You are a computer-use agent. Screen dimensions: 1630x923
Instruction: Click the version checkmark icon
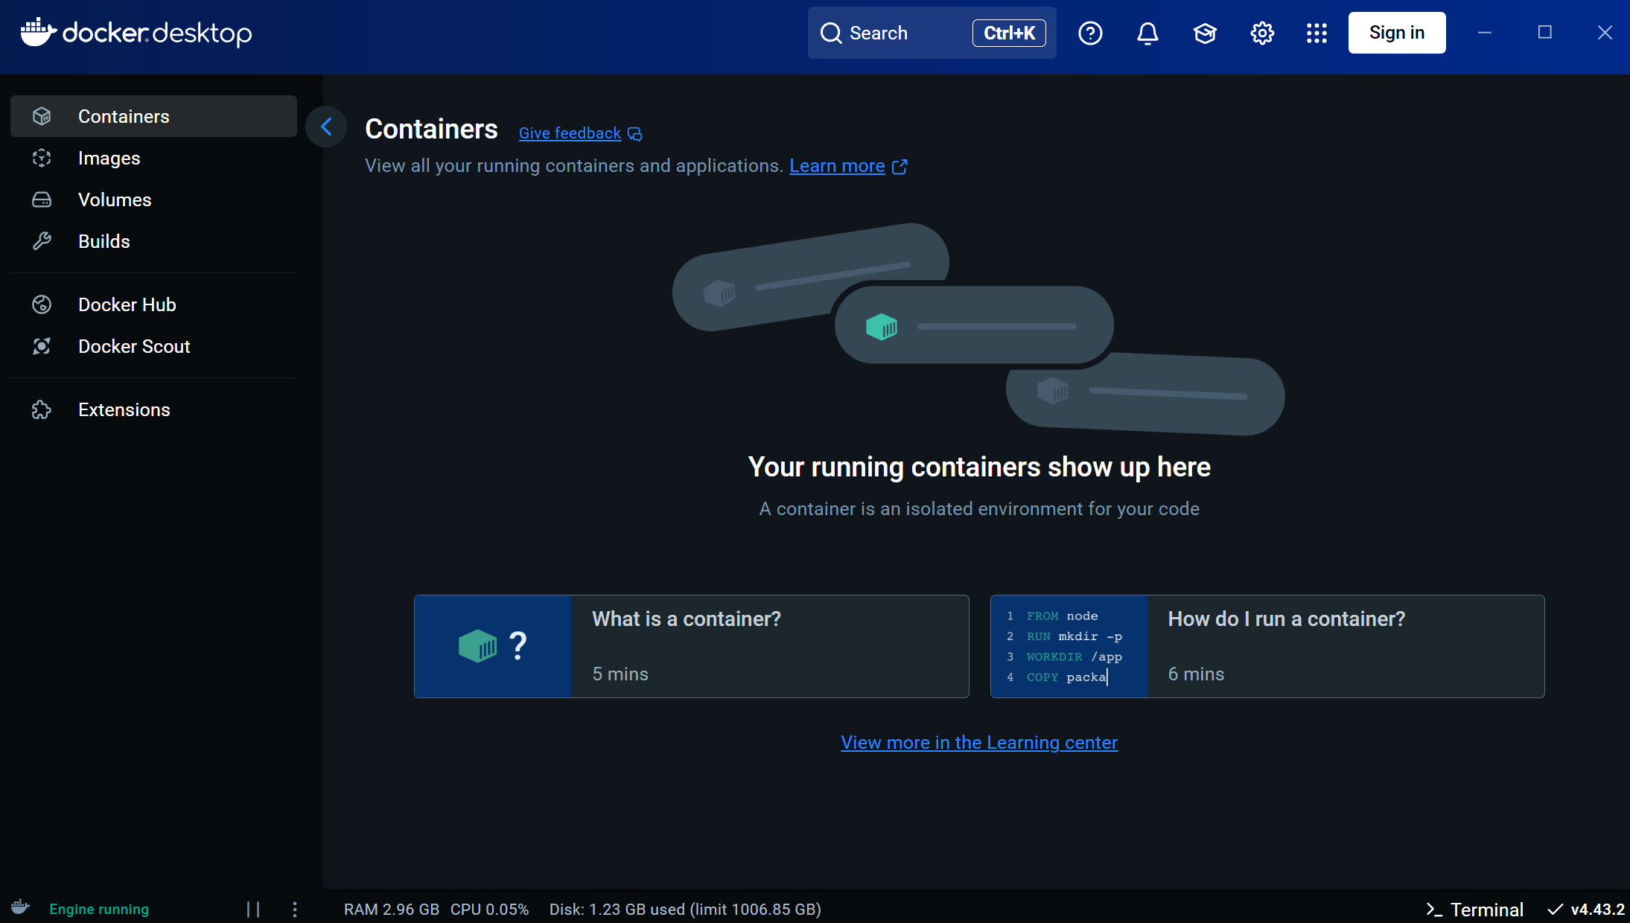pyautogui.click(x=1555, y=910)
